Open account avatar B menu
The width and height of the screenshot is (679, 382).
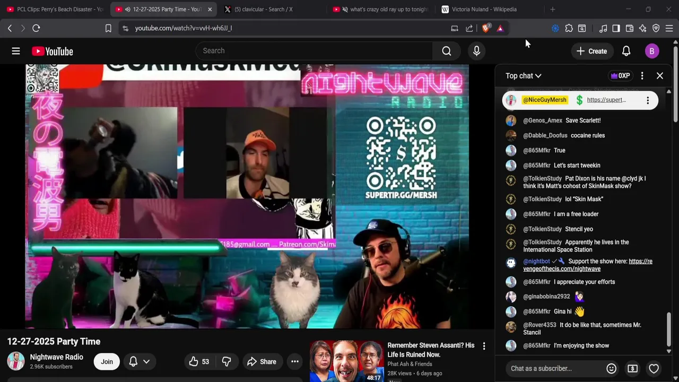point(652,51)
